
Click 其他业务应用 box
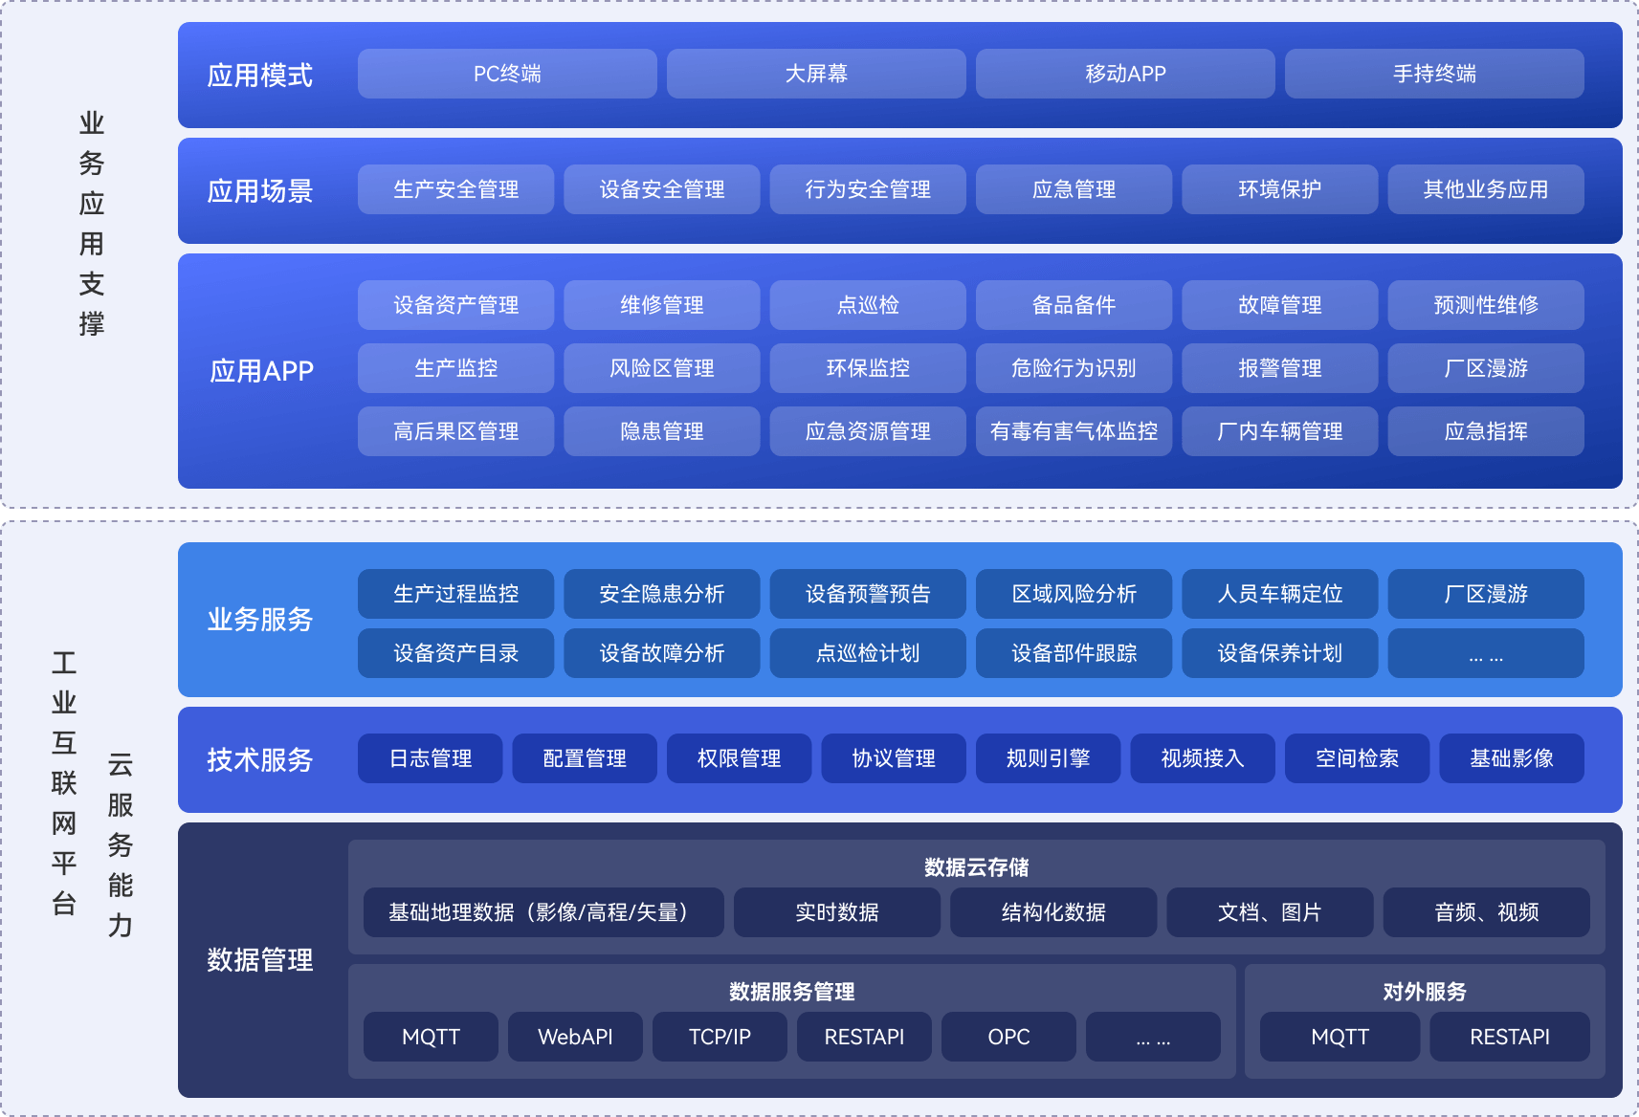1486,189
